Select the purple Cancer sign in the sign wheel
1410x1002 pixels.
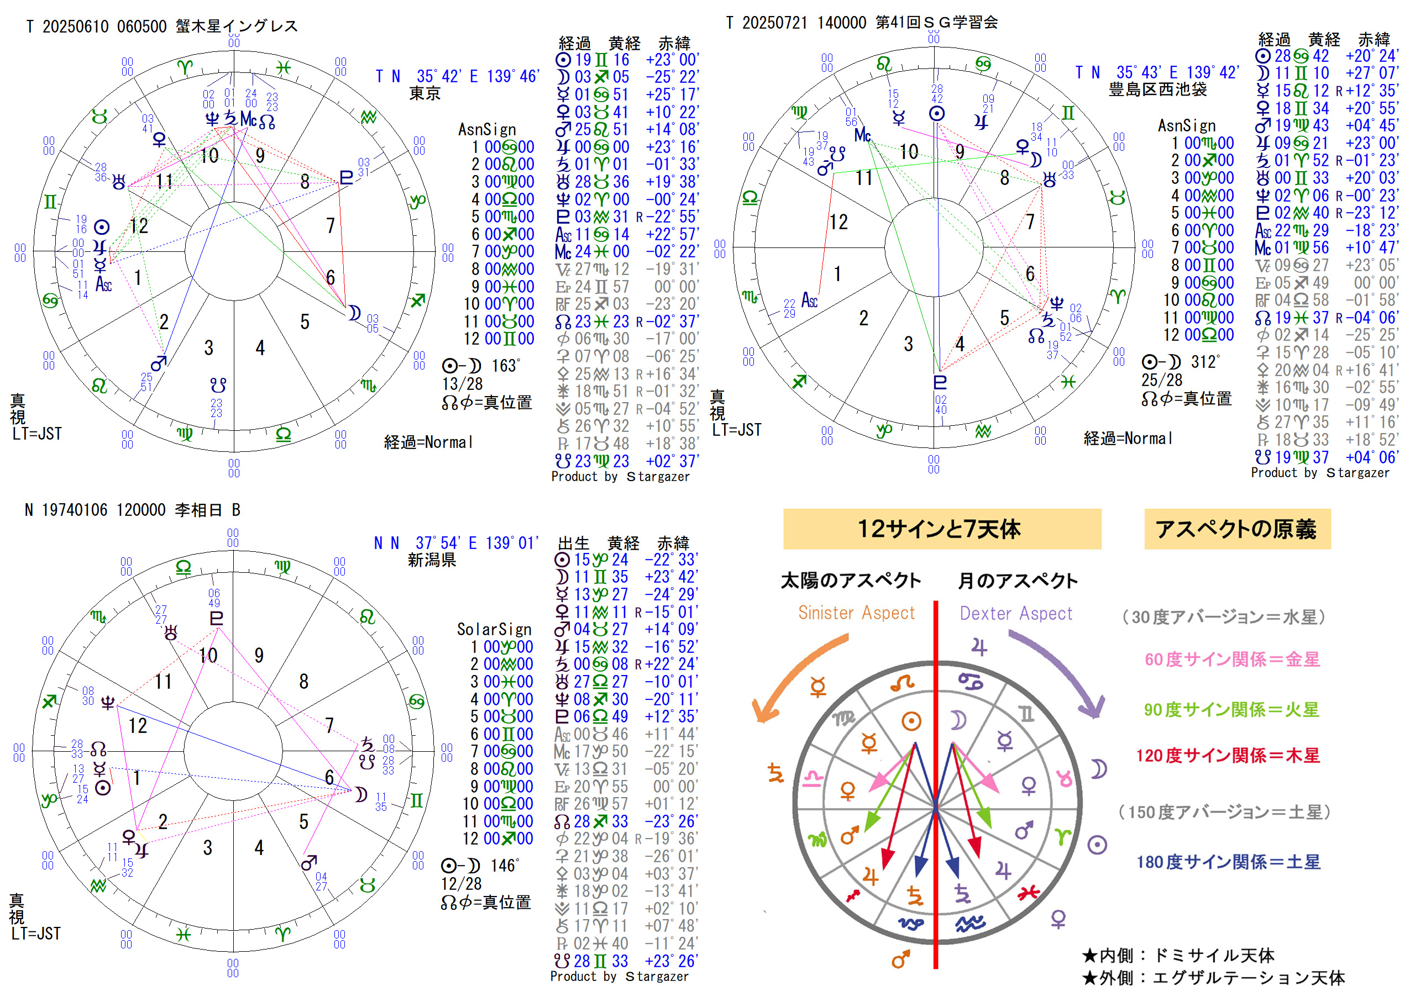[971, 681]
